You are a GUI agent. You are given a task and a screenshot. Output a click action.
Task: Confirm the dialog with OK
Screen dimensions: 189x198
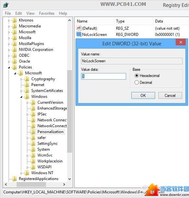(x=143, y=95)
